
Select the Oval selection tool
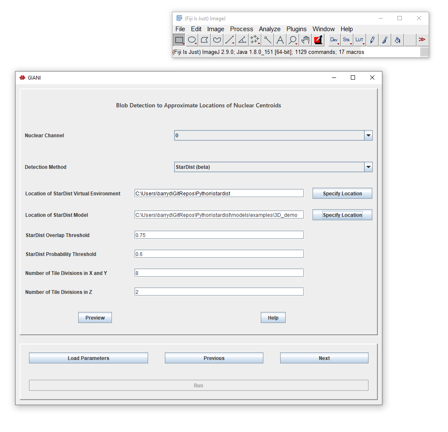point(192,40)
